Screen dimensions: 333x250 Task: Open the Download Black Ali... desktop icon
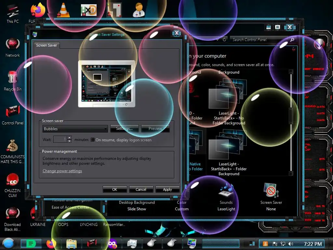(x=13, y=219)
